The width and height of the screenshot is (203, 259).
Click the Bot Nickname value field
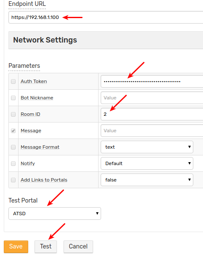pos(152,98)
